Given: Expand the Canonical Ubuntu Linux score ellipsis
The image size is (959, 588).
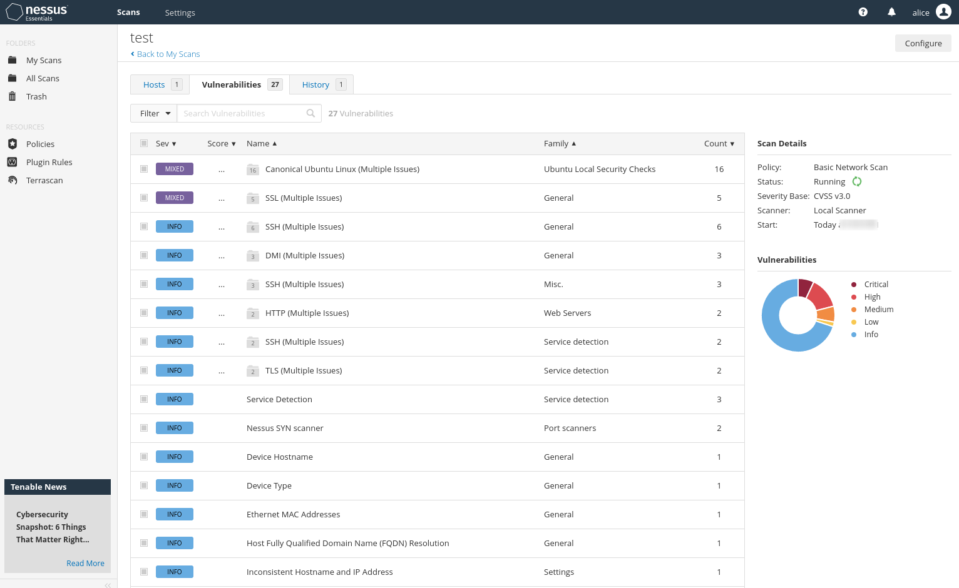Looking at the screenshot, I should pos(222,170).
